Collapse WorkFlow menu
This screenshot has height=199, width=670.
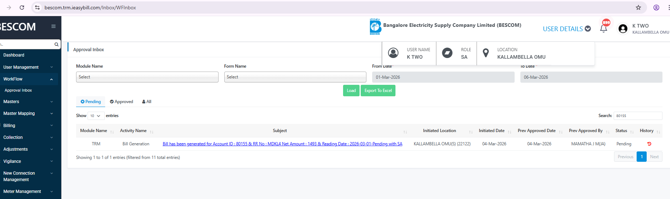[29, 79]
